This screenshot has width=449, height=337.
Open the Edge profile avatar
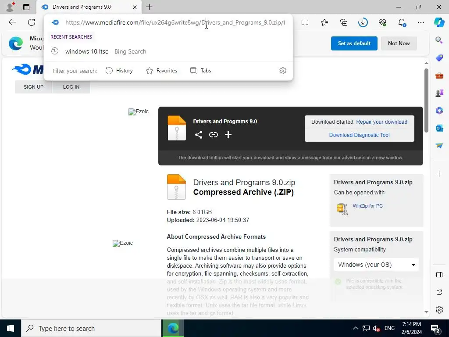click(x=10, y=7)
